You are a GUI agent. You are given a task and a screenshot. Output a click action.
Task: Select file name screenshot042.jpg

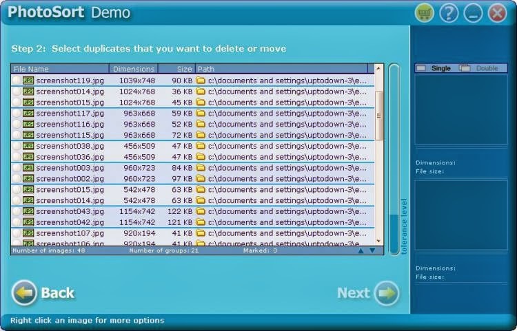(70, 222)
